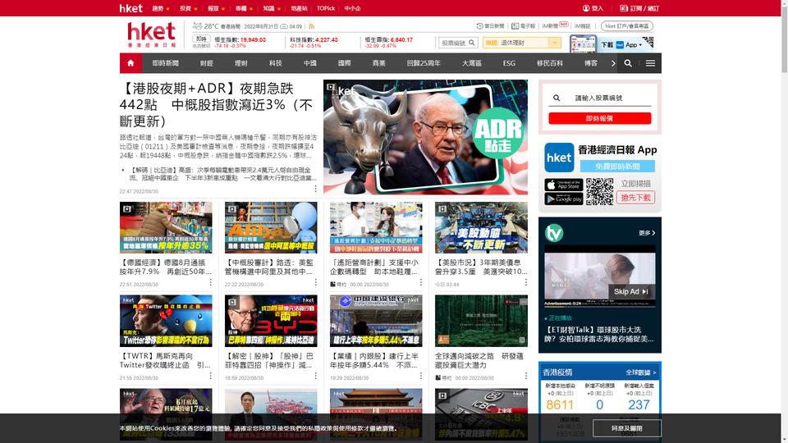Image resolution: width=788 pixels, height=443 pixels.
Task: Click the 登入 user login icon
Action: pos(586,8)
